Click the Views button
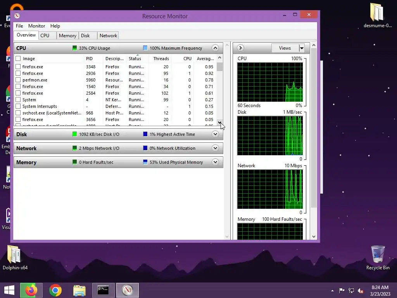Viewport: 397px width, 298px height. click(285, 48)
